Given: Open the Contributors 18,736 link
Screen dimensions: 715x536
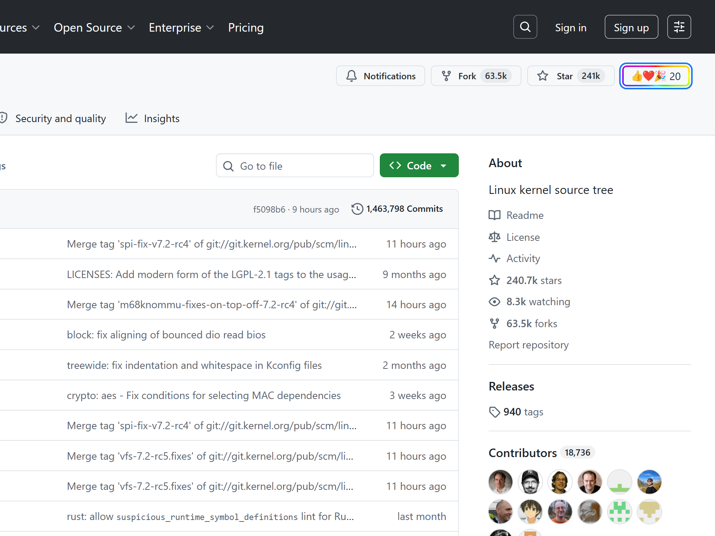Looking at the screenshot, I should [541, 453].
